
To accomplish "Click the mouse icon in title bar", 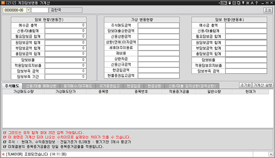I will [230, 3].
